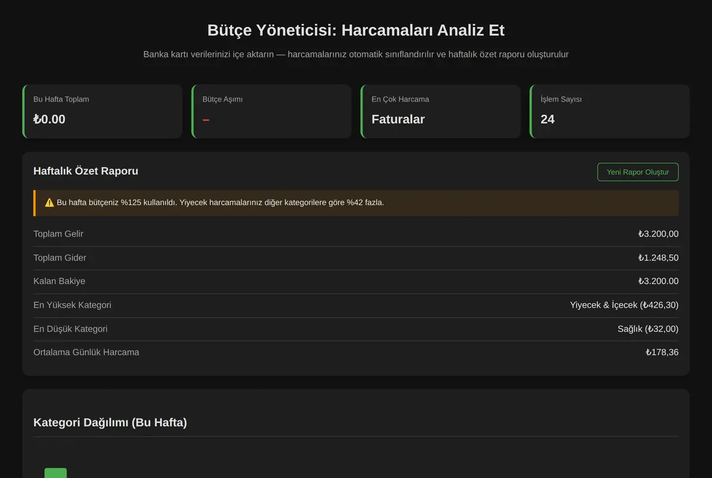
Task: Click the Ortalama Günlük Harcama label
Action: coord(86,352)
